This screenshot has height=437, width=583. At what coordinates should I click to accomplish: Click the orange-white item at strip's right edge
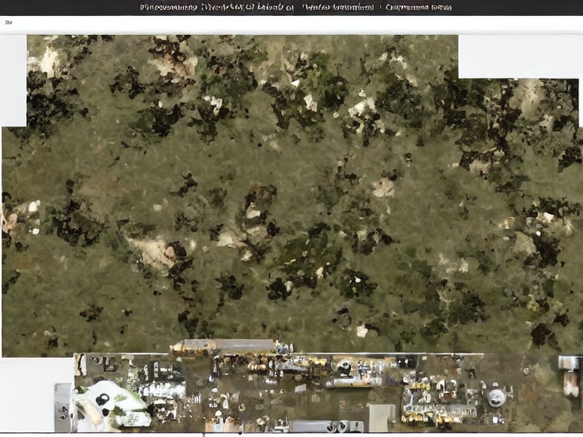571,384
